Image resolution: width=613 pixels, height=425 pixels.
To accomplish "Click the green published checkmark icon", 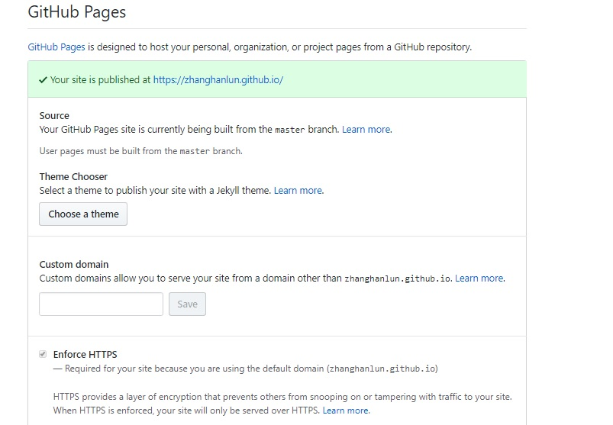I will pos(43,80).
